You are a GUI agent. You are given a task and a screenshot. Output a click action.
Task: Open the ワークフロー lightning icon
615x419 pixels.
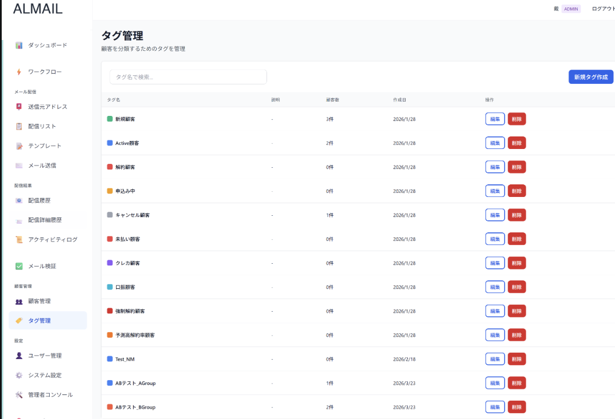[19, 71]
